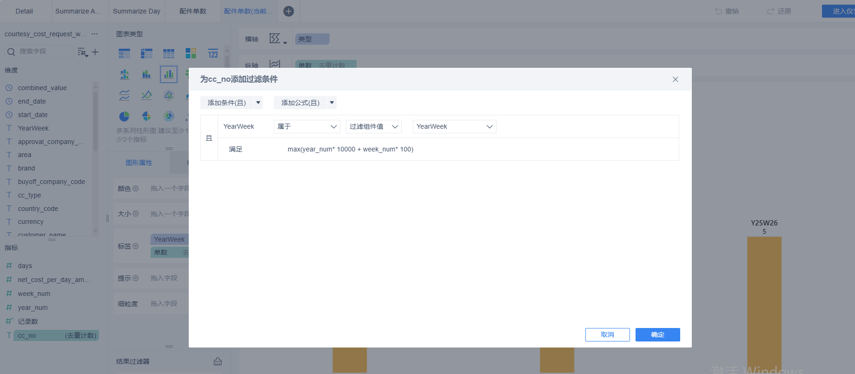The image size is (855, 374).
Task: Close the cc_no filter dialog
Action: [676, 79]
